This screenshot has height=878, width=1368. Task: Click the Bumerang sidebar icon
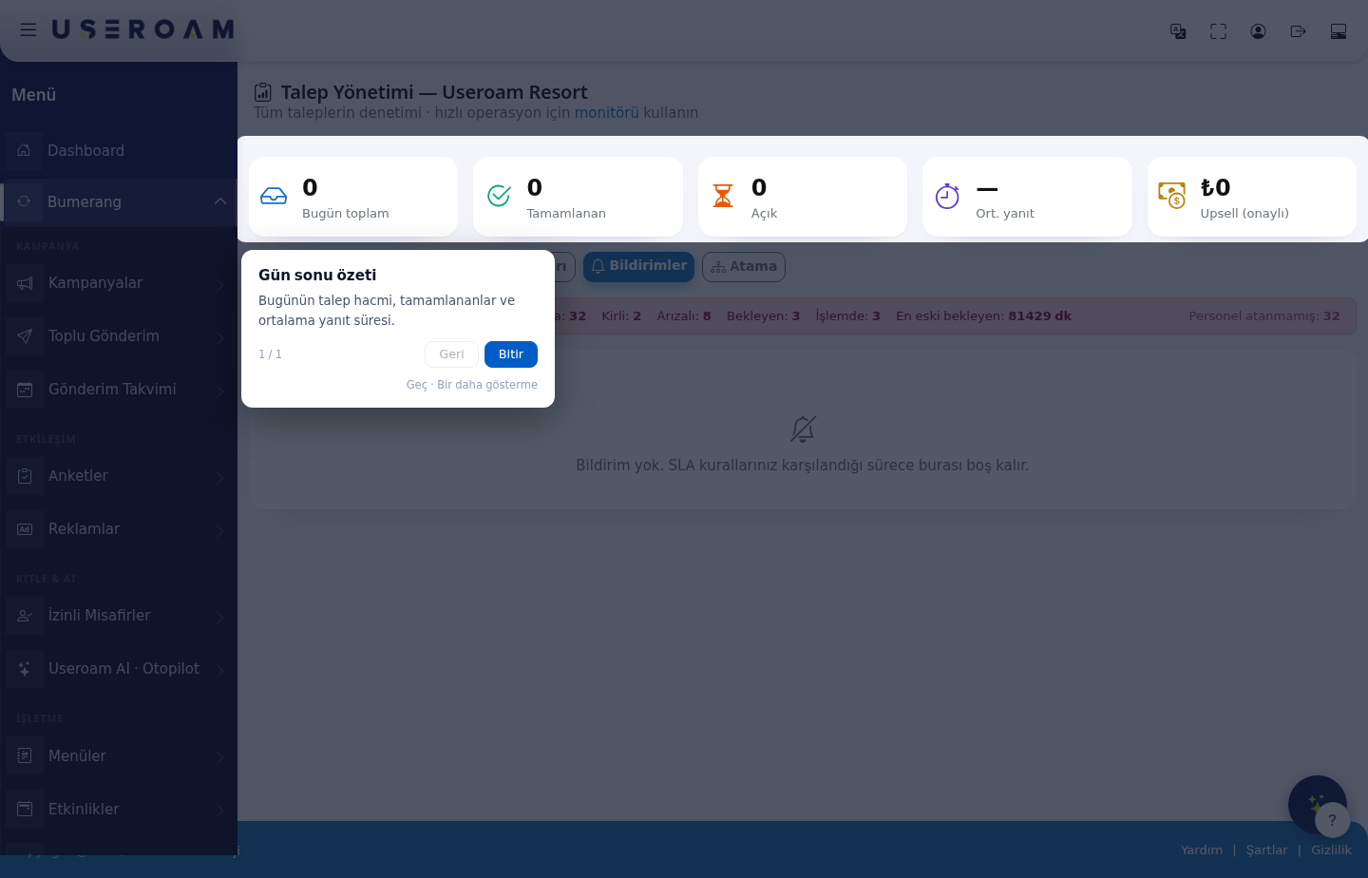coord(24,201)
